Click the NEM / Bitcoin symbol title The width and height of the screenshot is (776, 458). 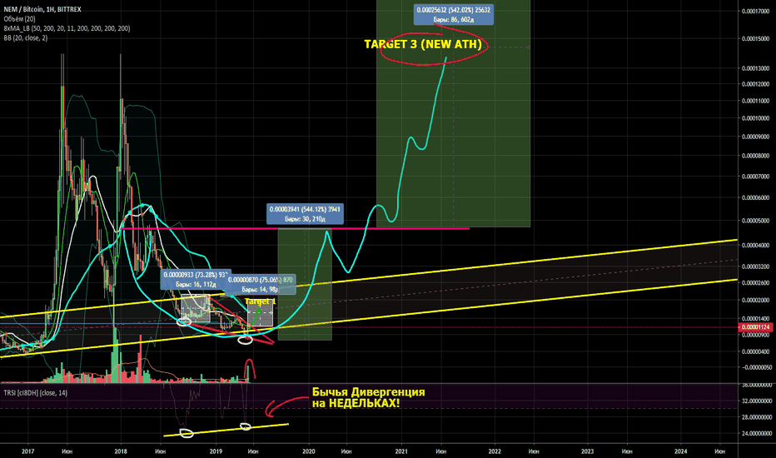(x=42, y=9)
